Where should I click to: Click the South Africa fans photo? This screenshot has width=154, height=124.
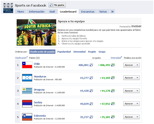[36, 32]
